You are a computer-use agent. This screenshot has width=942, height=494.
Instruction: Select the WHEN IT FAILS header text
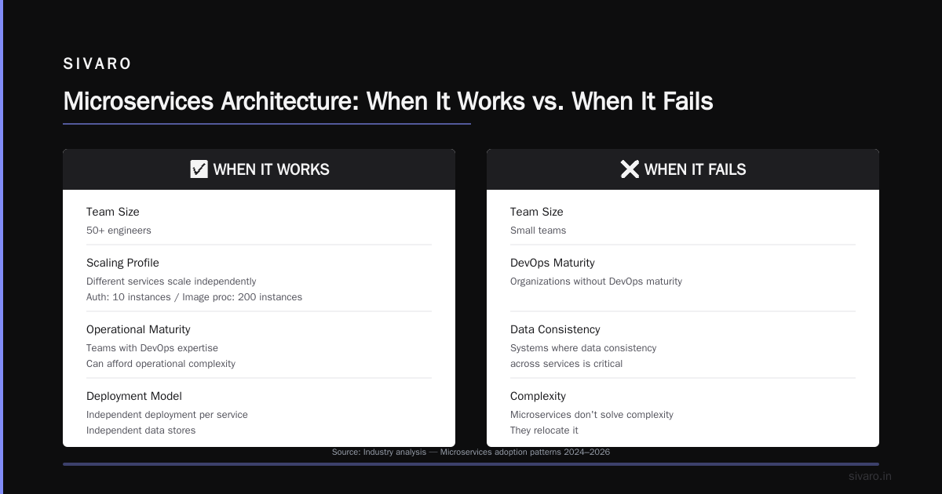point(696,169)
